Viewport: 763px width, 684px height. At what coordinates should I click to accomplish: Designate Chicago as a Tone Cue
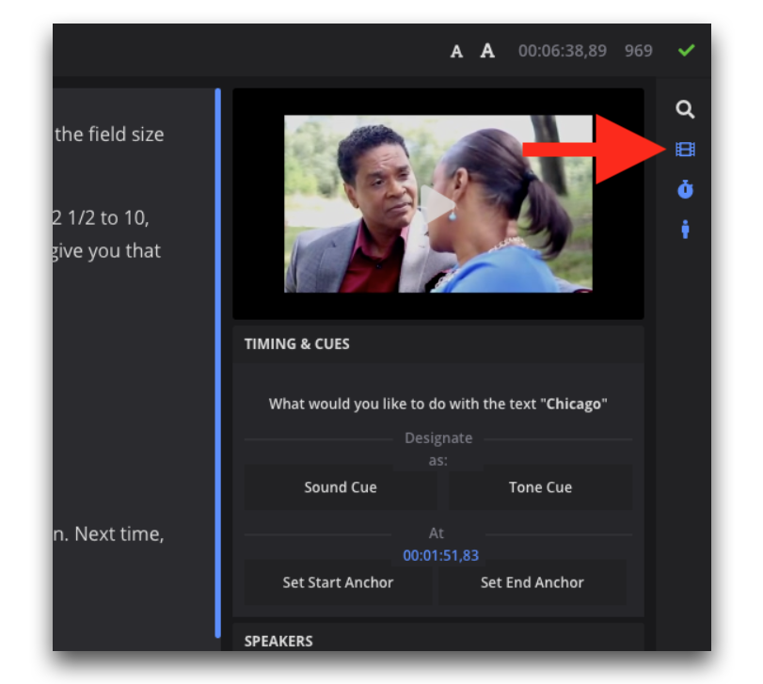[x=540, y=487]
